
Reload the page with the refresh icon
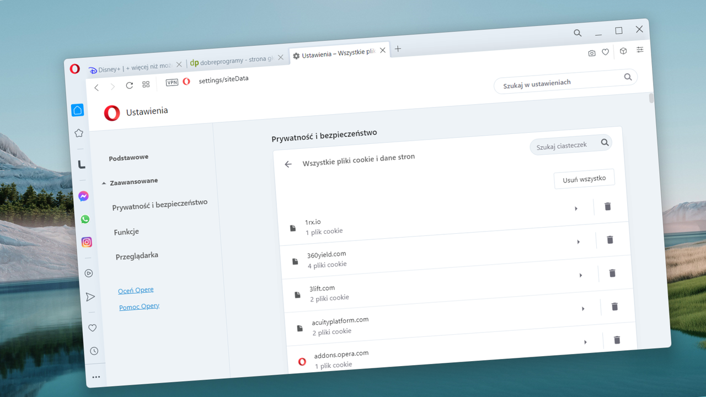[130, 85]
